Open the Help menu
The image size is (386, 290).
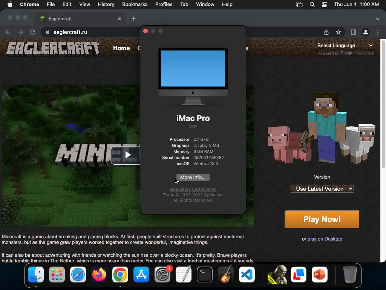pos(227,5)
